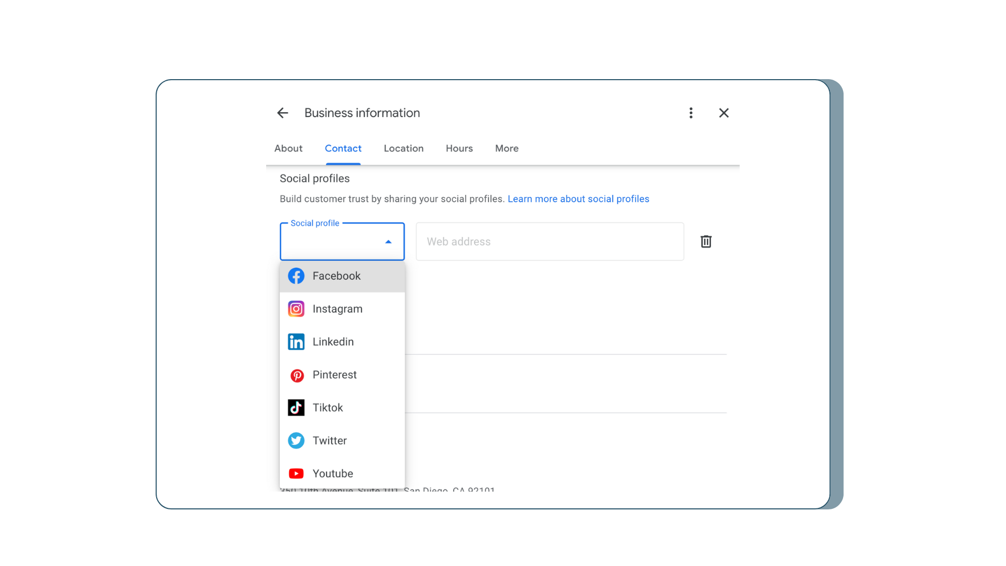Click the Twitter bird icon
The width and height of the screenshot is (1006, 566).
point(296,441)
